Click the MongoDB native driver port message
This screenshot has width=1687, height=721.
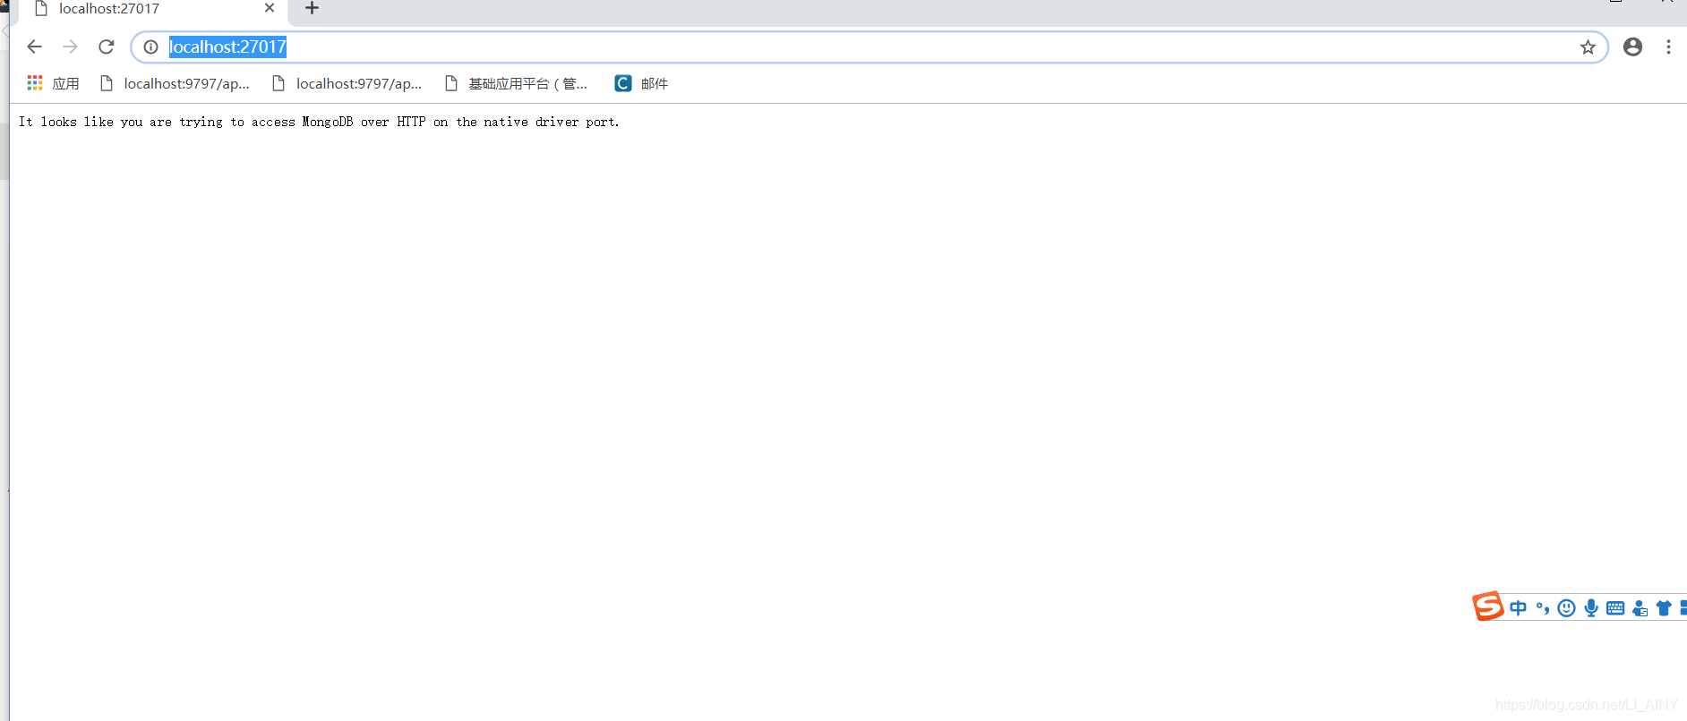(319, 122)
